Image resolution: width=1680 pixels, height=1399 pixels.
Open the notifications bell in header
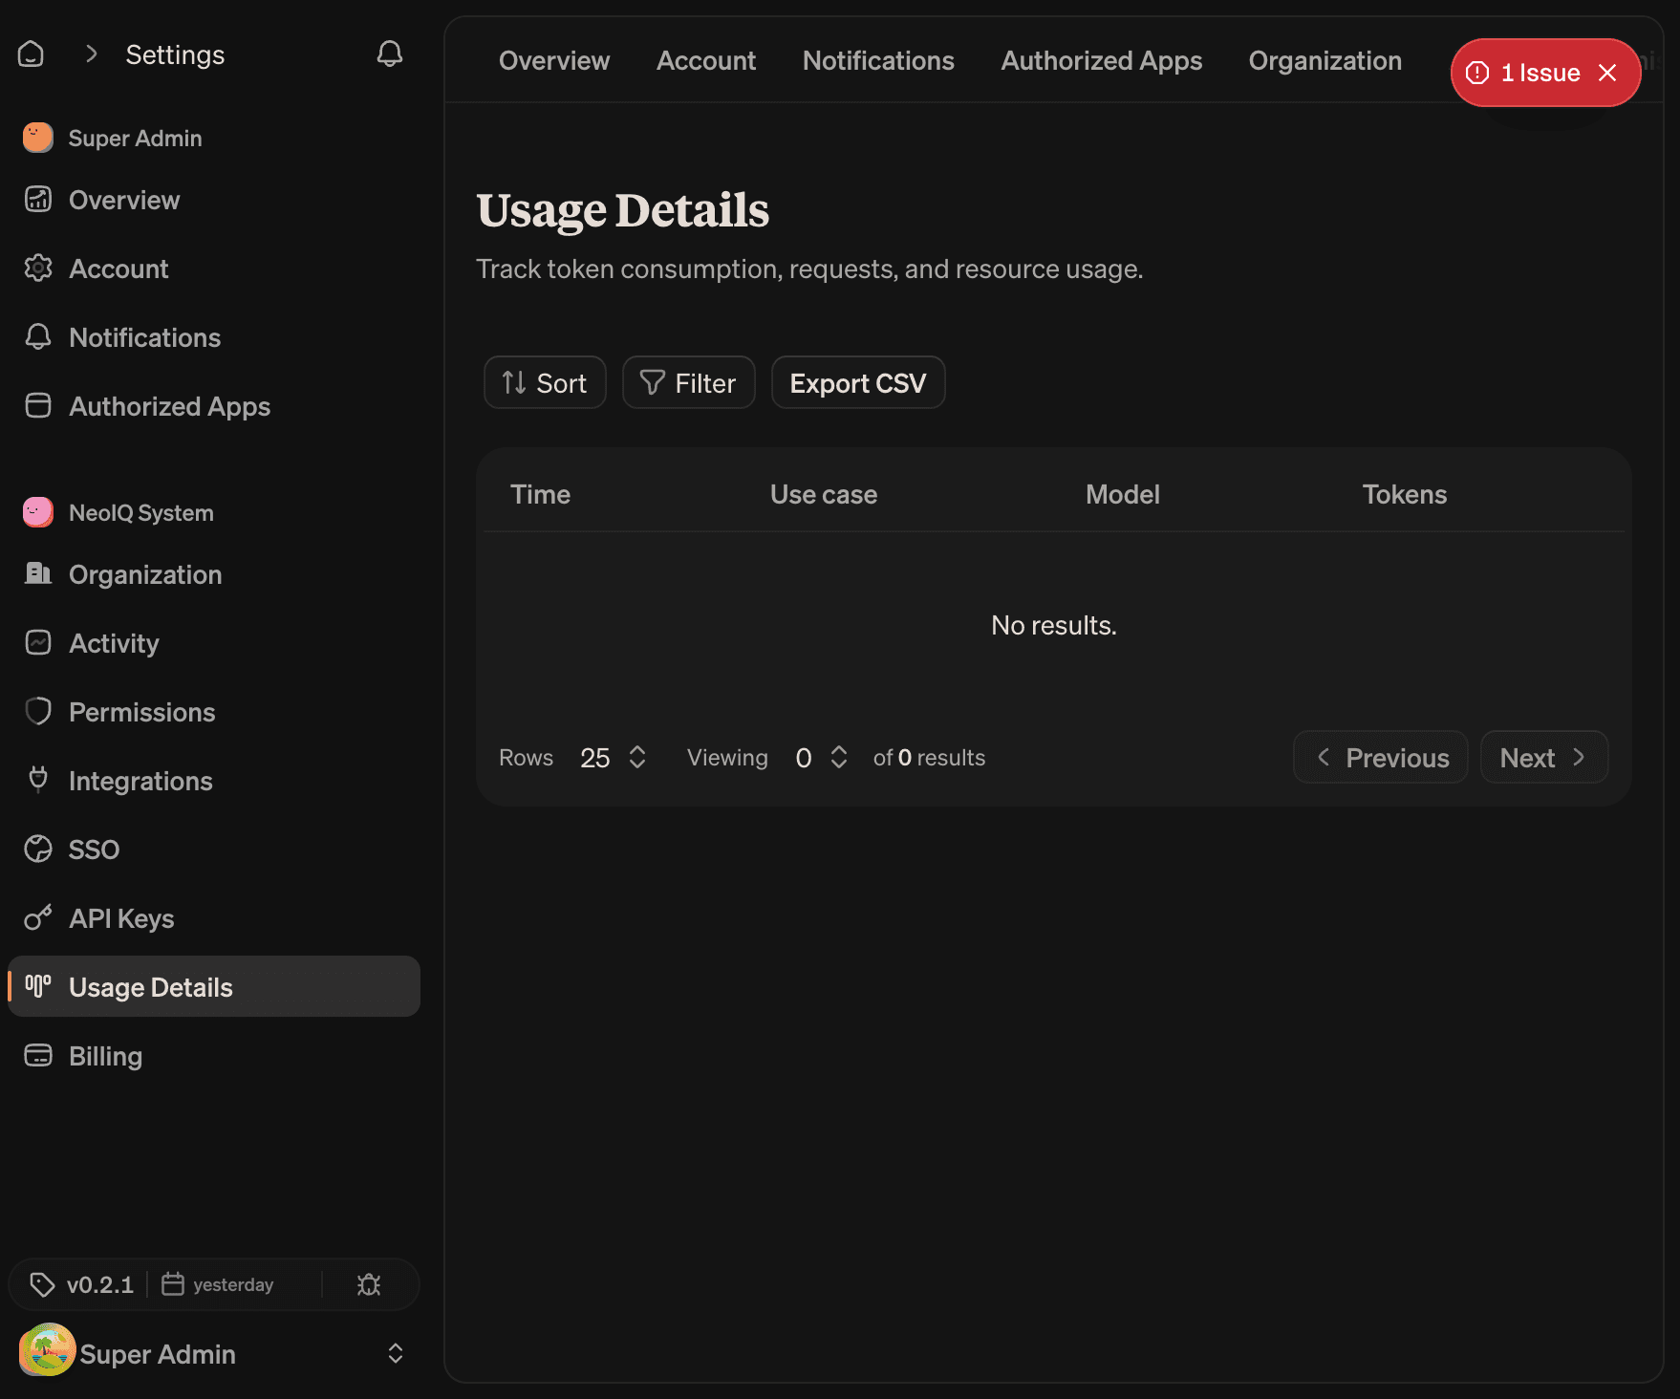[389, 54]
